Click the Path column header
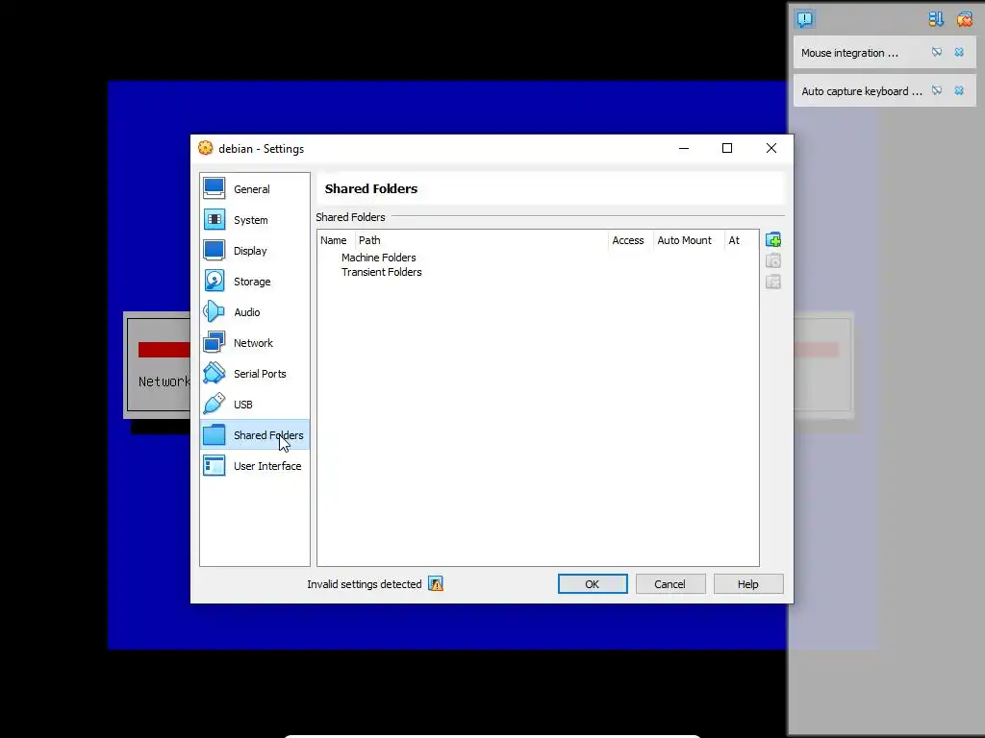 [481, 240]
